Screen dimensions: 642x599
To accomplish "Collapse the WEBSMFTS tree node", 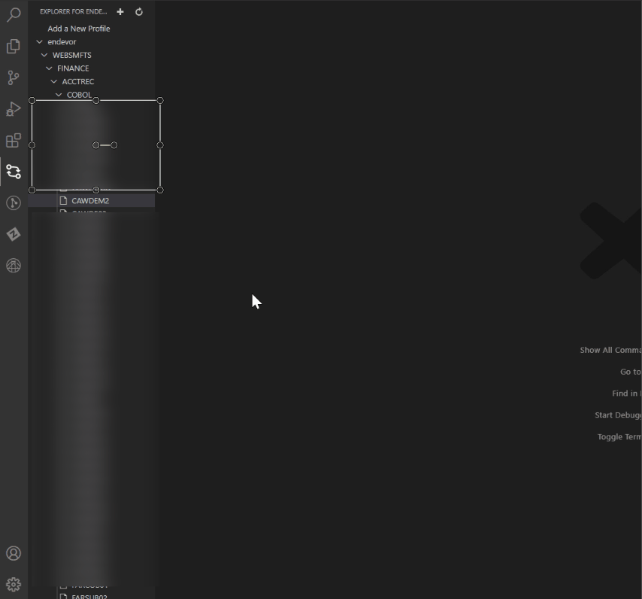I will pyautogui.click(x=44, y=55).
